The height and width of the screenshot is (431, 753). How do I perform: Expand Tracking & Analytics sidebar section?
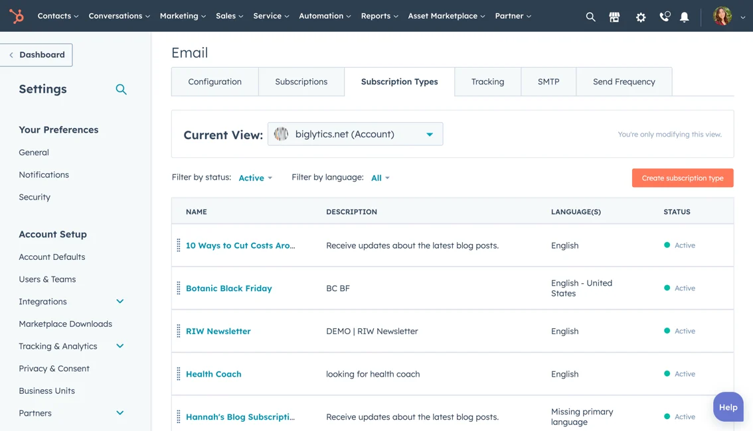tap(120, 346)
